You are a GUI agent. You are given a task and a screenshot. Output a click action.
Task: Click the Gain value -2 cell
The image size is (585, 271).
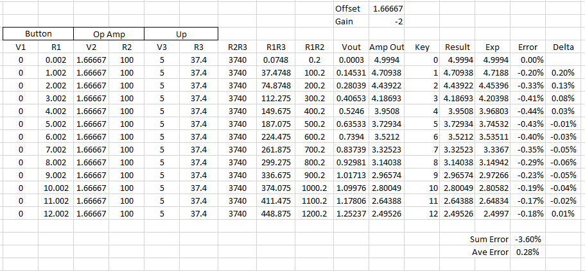pyautogui.click(x=387, y=22)
